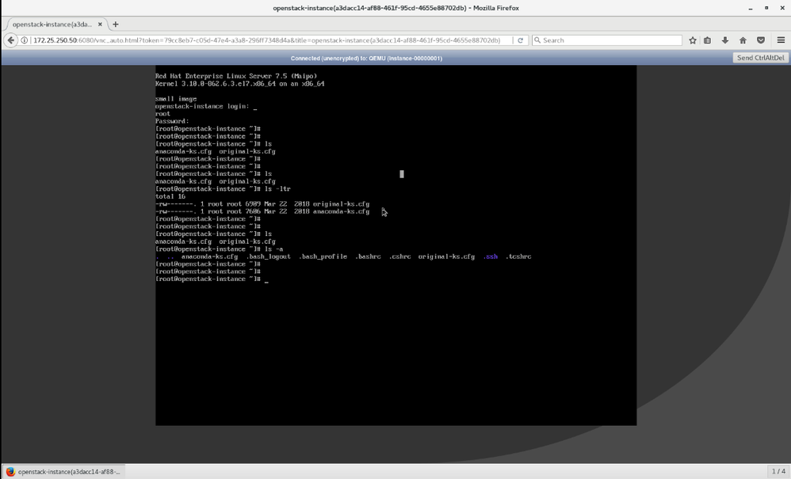The image size is (791, 479).
Task: Close the openstack-instance tab
Action: (100, 25)
